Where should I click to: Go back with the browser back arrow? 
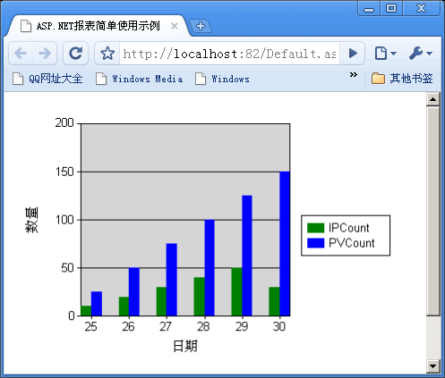[21, 54]
